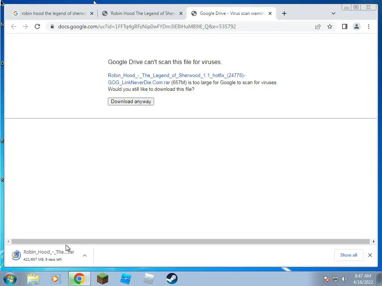Viewport: 382px width, 286px height.
Task: Close the Google Drive warning tab
Action: click(x=270, y=13)
